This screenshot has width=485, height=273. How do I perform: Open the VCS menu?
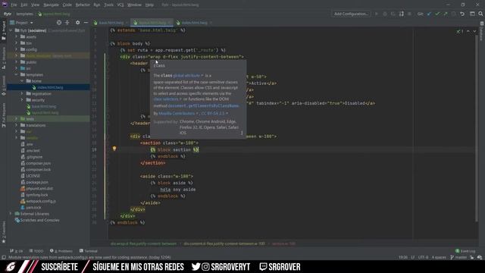coord(120,5)
